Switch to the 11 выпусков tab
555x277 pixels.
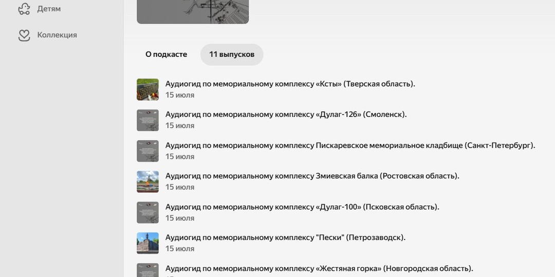pos(232,54)
